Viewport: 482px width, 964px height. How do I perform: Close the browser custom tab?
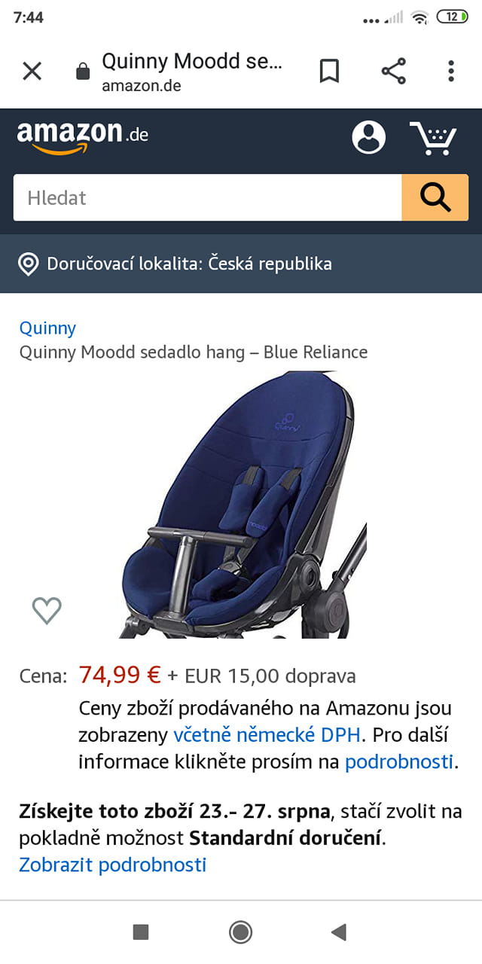[32, 72]
